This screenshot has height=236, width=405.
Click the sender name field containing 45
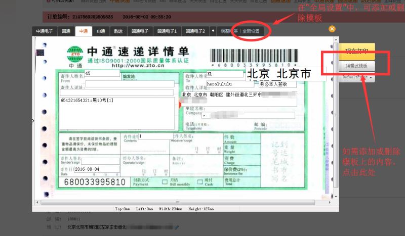pos(102,73)
